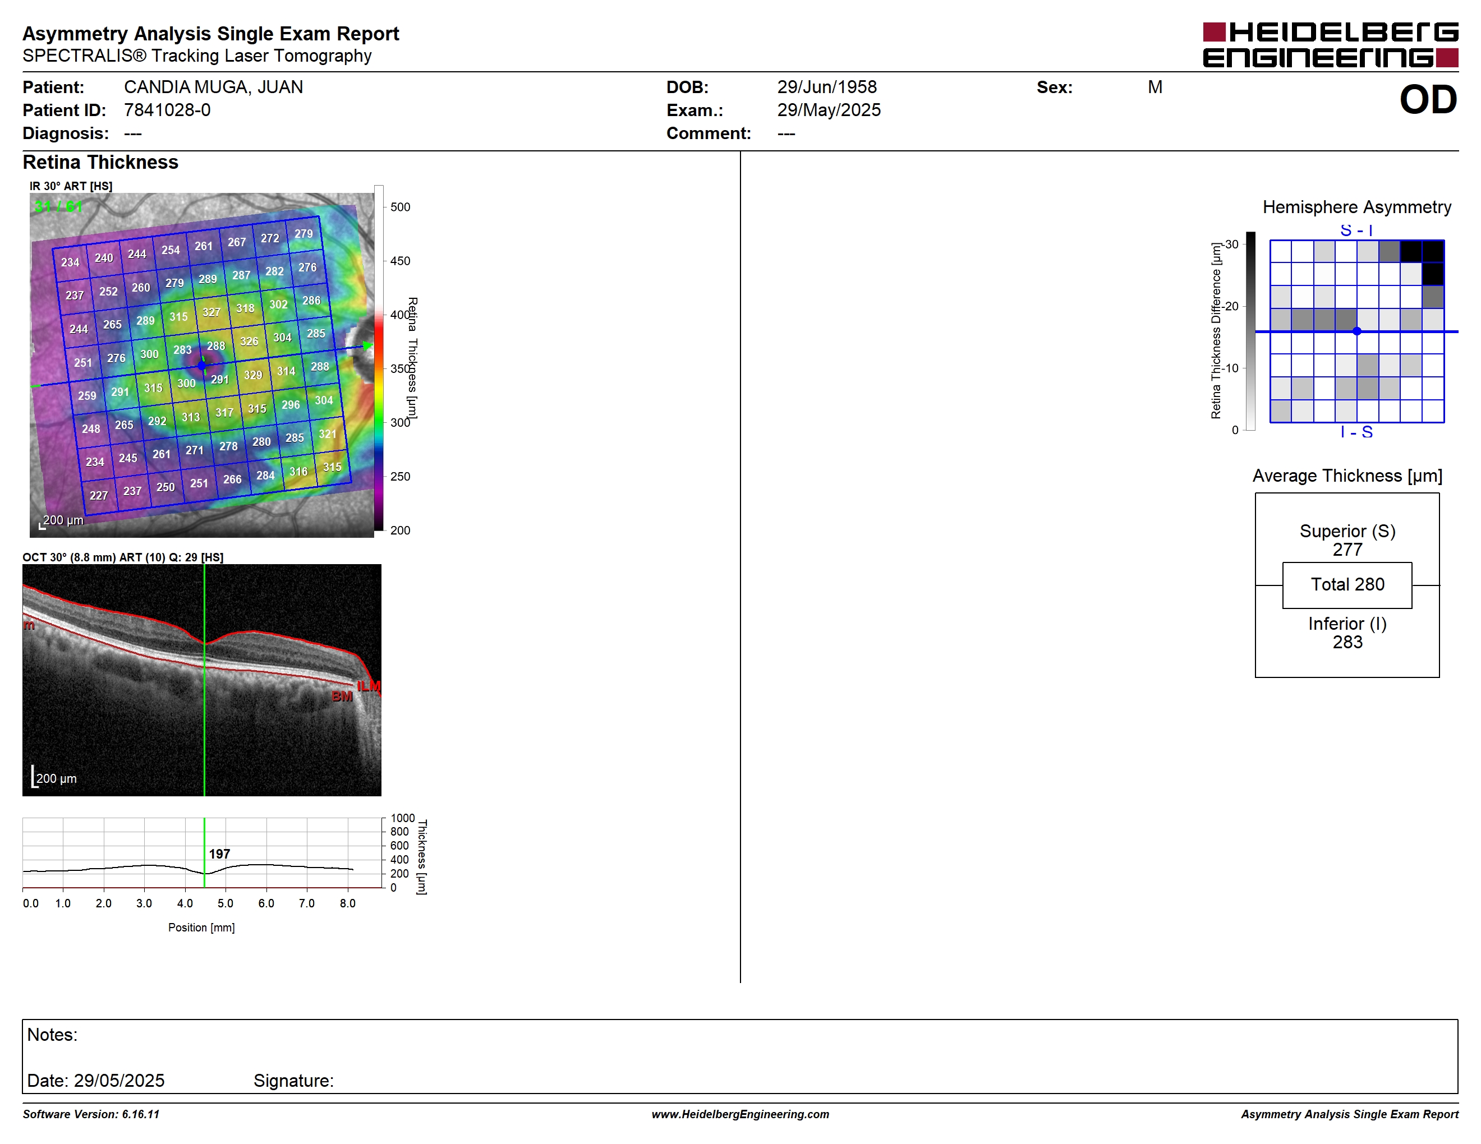Viewport: 1481px width, 1144px height.
Task: Select exam date 29/May/2025
Action: (x=829, y=110)
